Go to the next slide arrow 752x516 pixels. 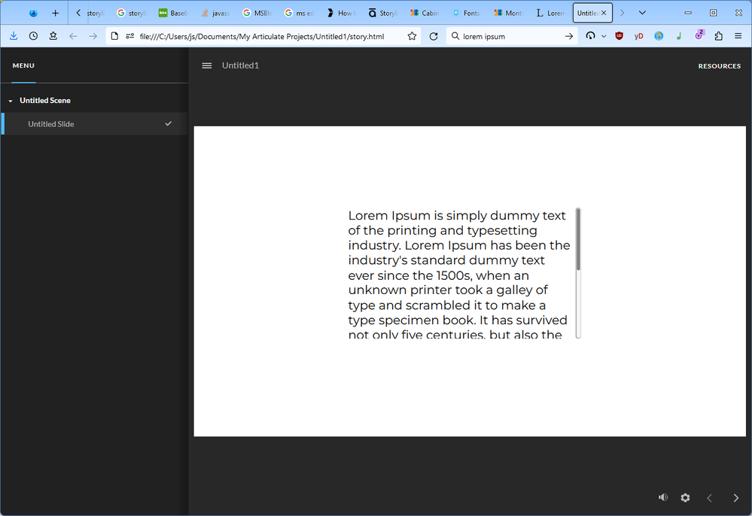point(735,497)
